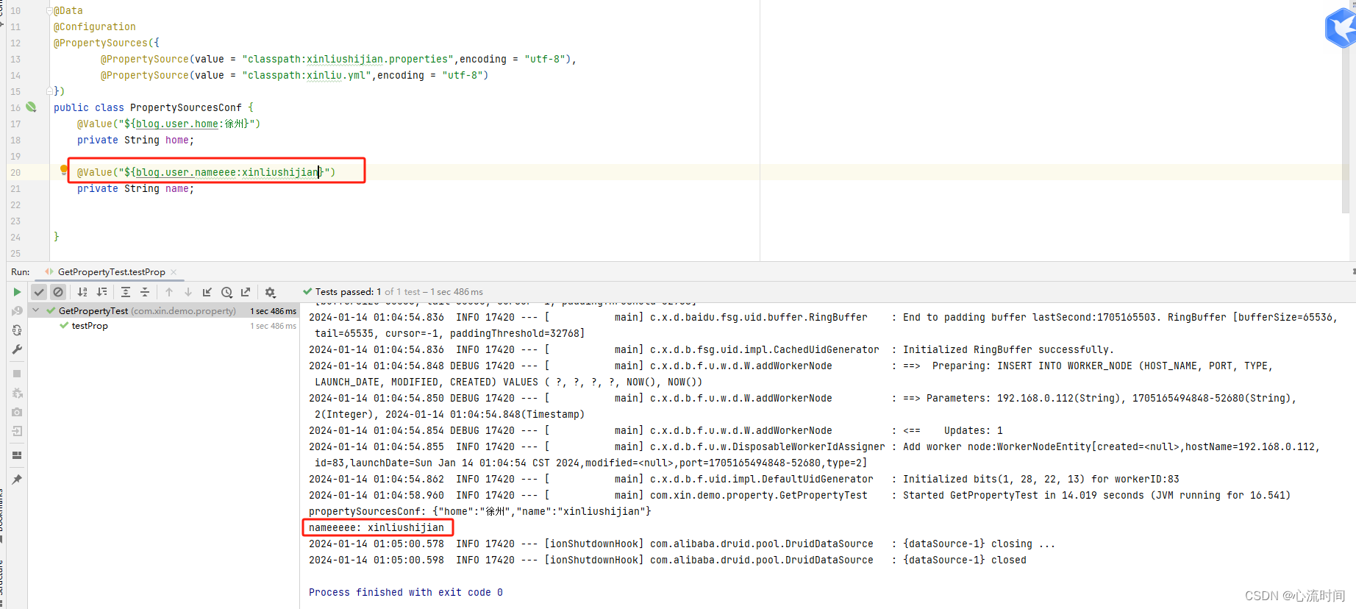Click the 'propertySourcesConf:' console output line
The image size is (1356, 609).
pos(479,511)
